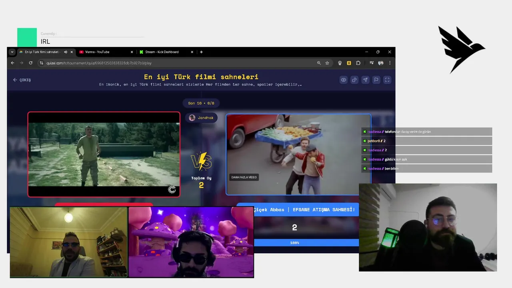
Task: Click the quiz title En iyi Türk filmi sahneleri
Action: tap(201, 77)
